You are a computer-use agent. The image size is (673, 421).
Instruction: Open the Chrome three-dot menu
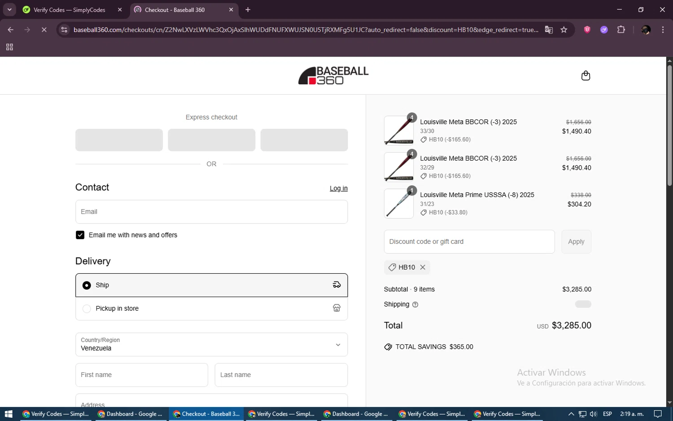coord(663,30)
